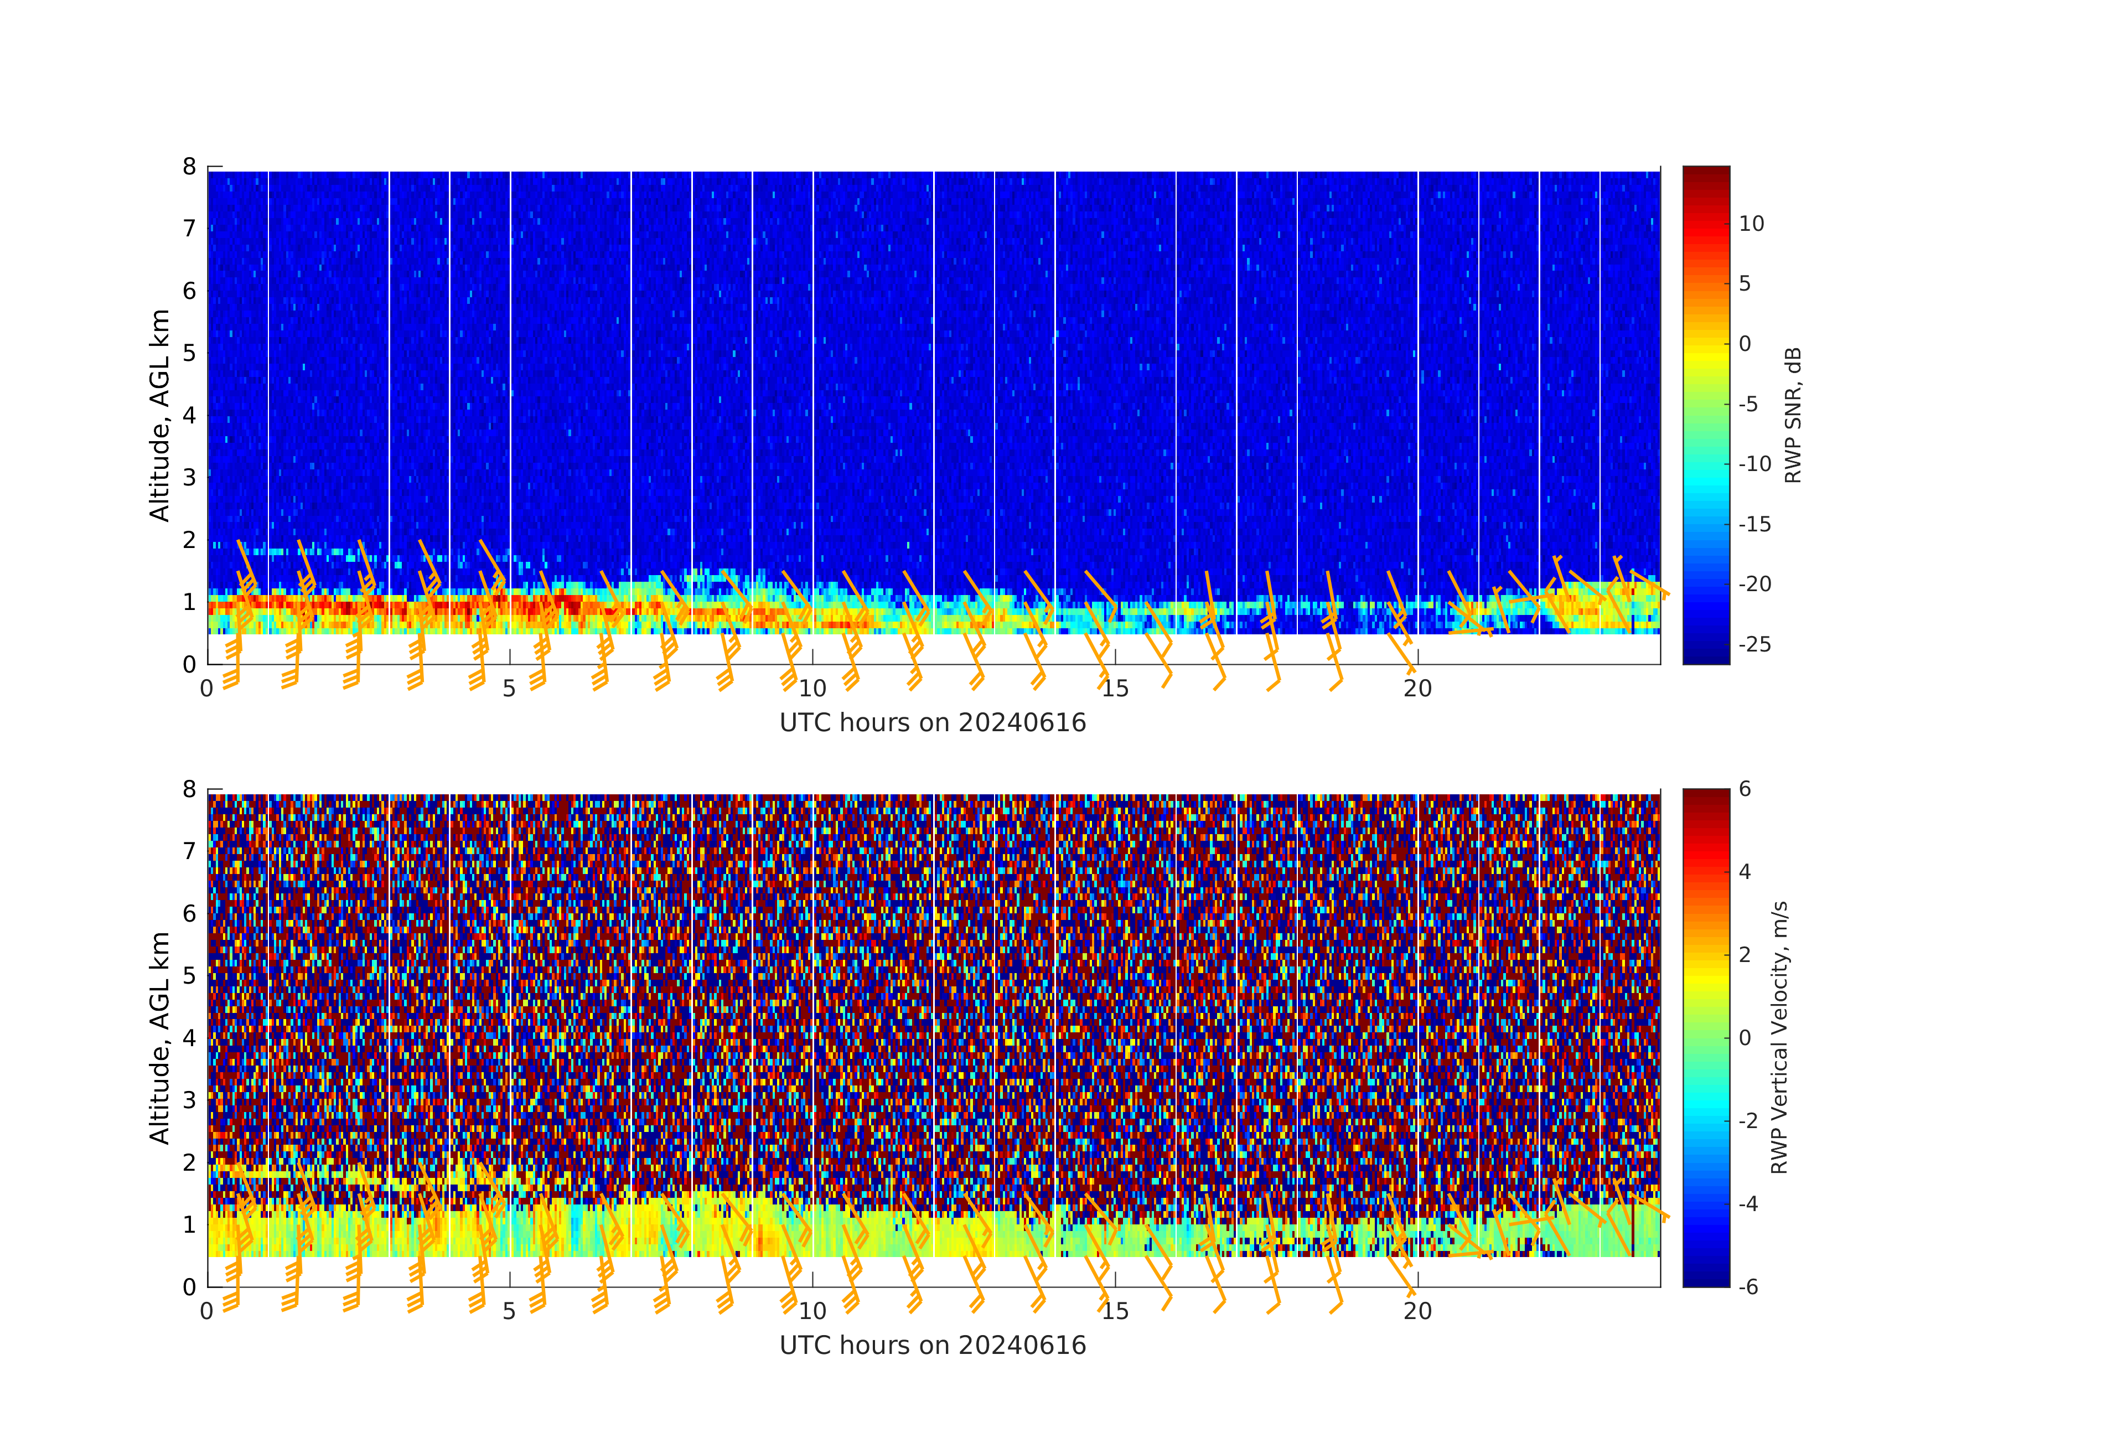Click the top plot's 'Altitude, AGL km' axis label
The image size is (2117, 1453).
159,415
